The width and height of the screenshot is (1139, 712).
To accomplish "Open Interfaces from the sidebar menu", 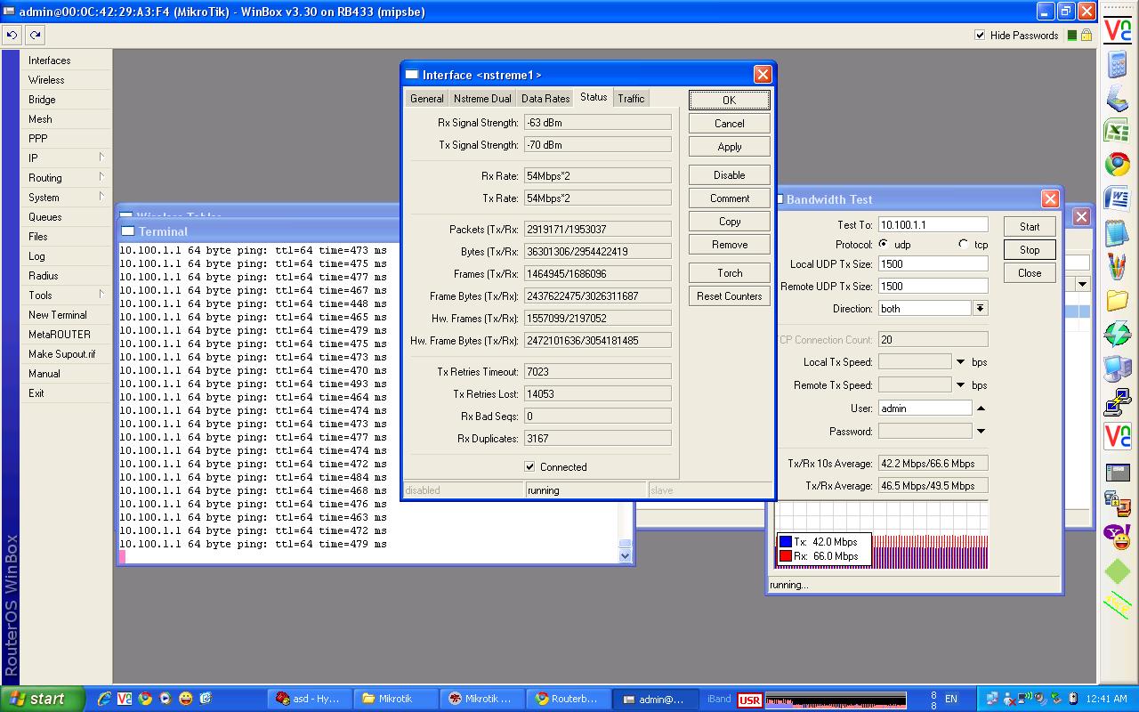I will 67,61.
